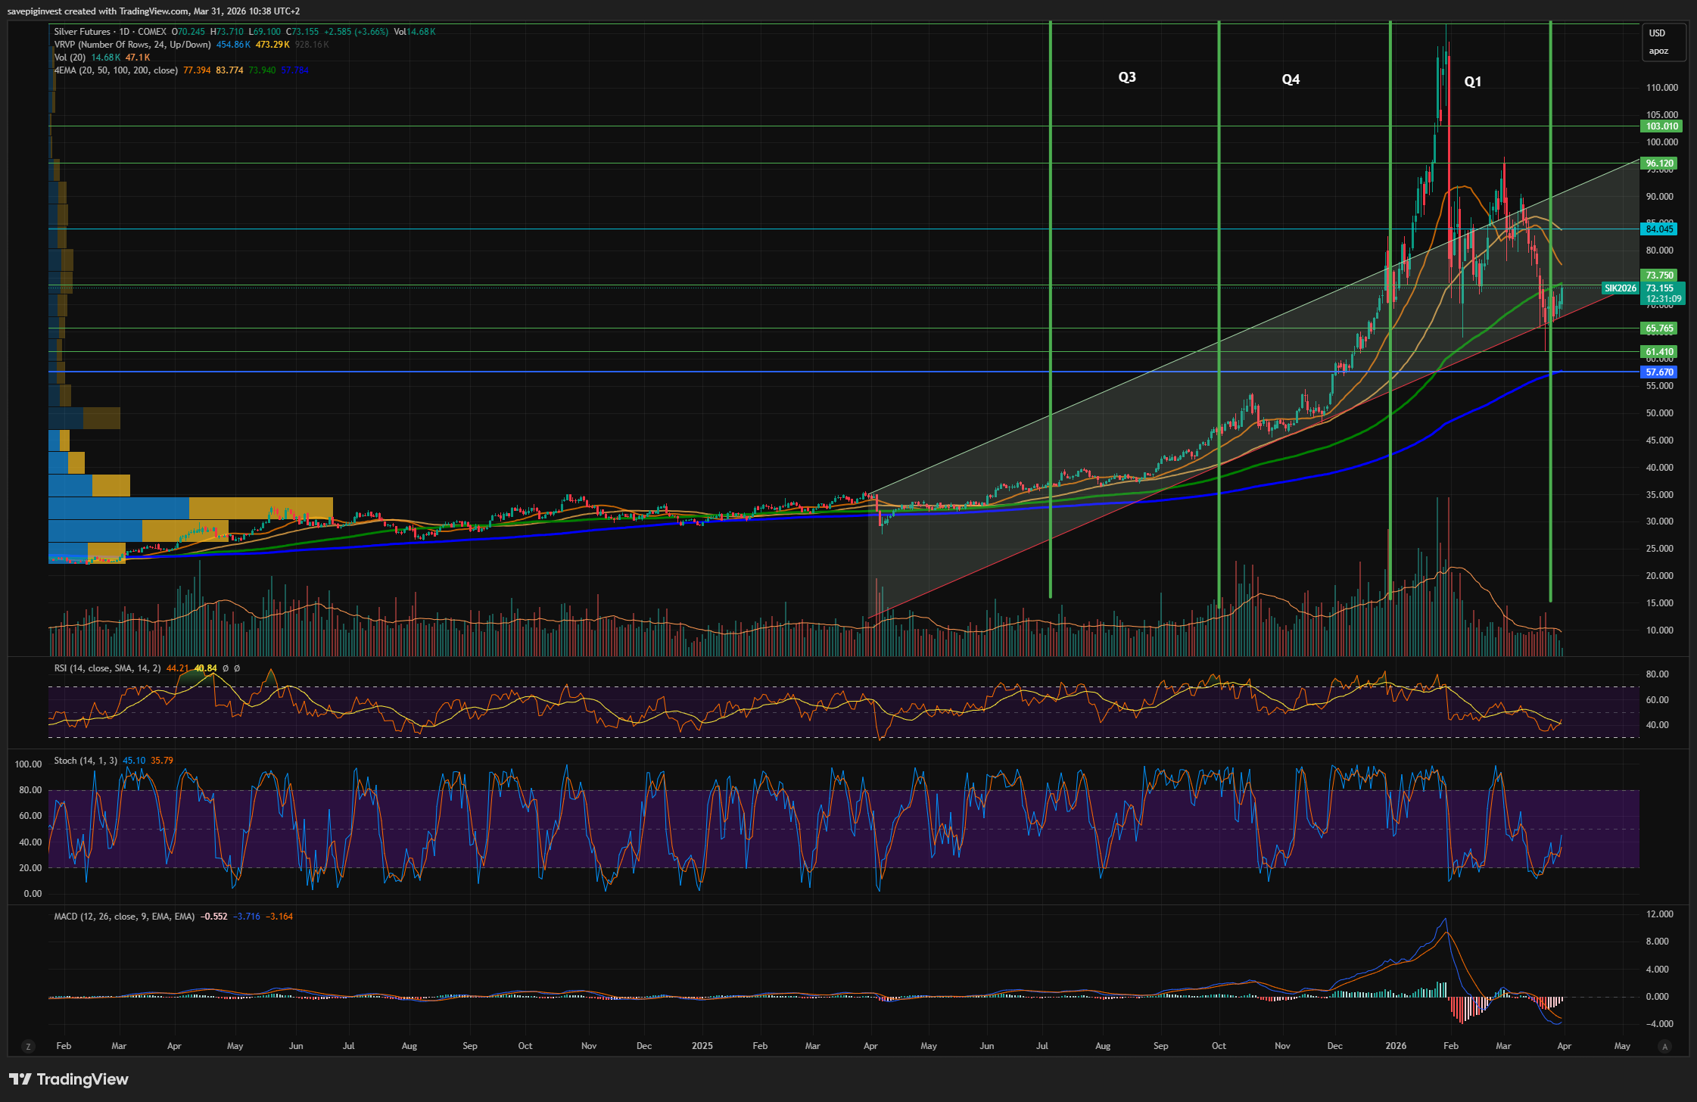Toggle the Vol (20) indicator legend
The width and height of the screenshot is (1697, 1102).
pyautogui.click(x=70, y=58)
